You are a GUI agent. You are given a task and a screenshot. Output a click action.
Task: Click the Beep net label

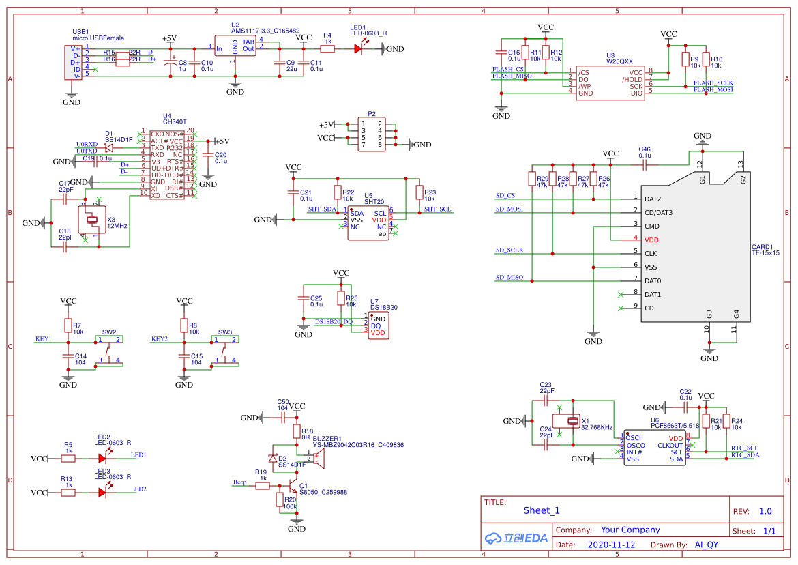pos(239,482)
